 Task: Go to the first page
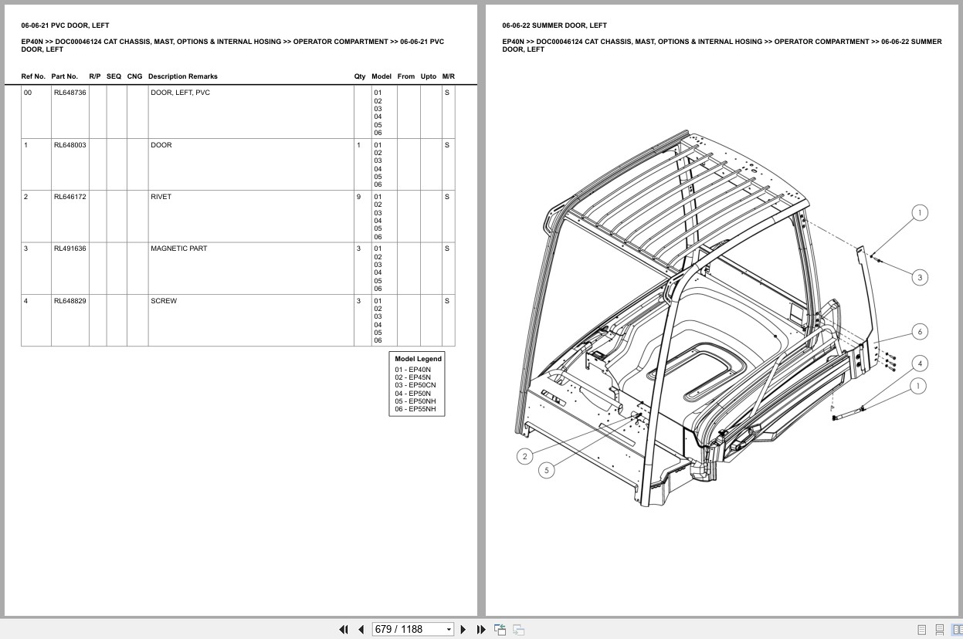click(x=344, y=630)
